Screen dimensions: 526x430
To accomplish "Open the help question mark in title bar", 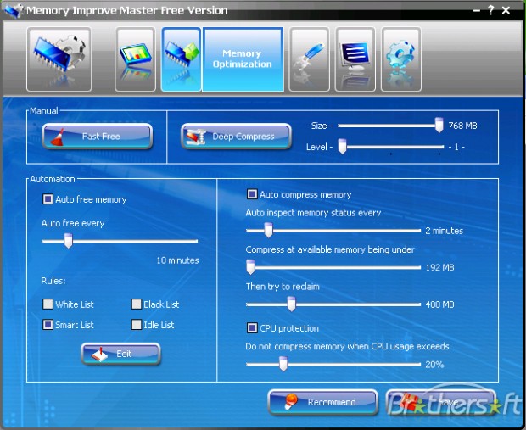I will 490,11.
